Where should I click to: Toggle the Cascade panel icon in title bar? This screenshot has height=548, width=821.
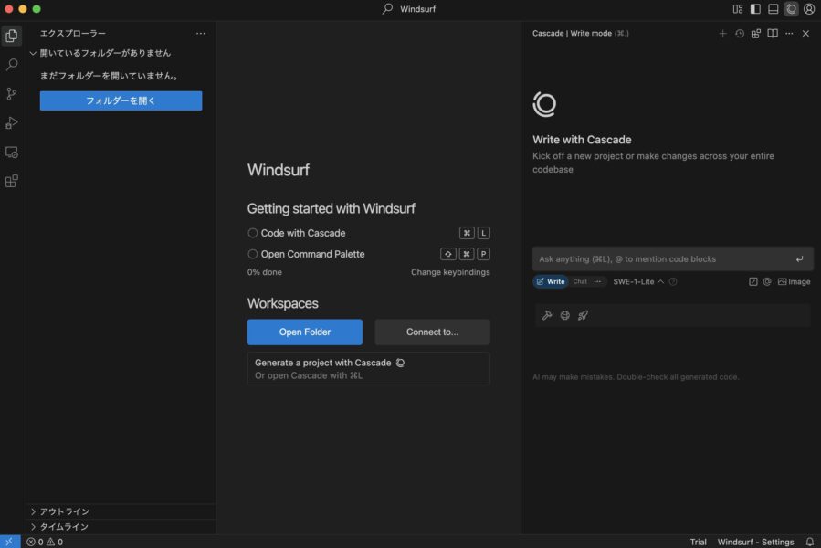pyautogui.click(x=791, y=9)
